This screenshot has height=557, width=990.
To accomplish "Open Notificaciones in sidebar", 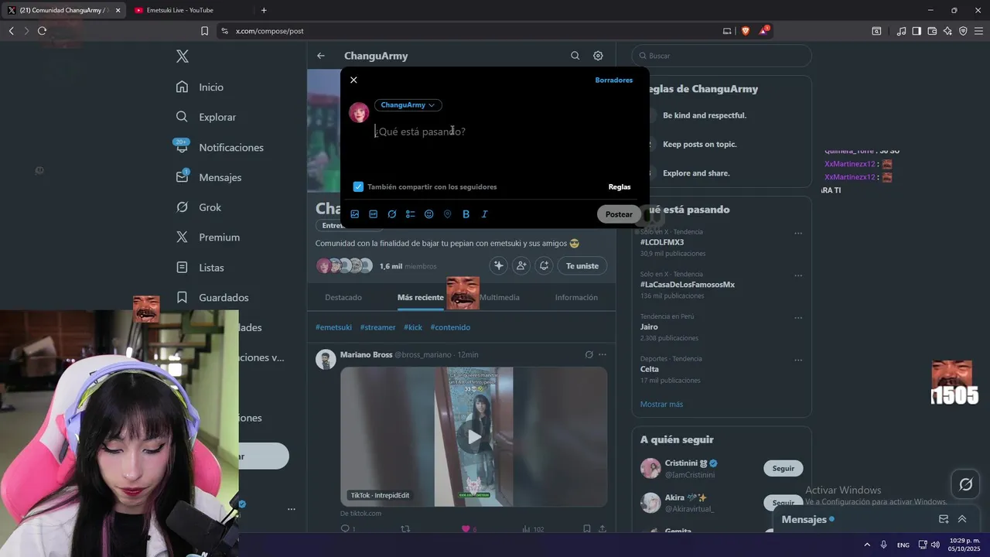I will pyautogui.click(x=220, y=147).
